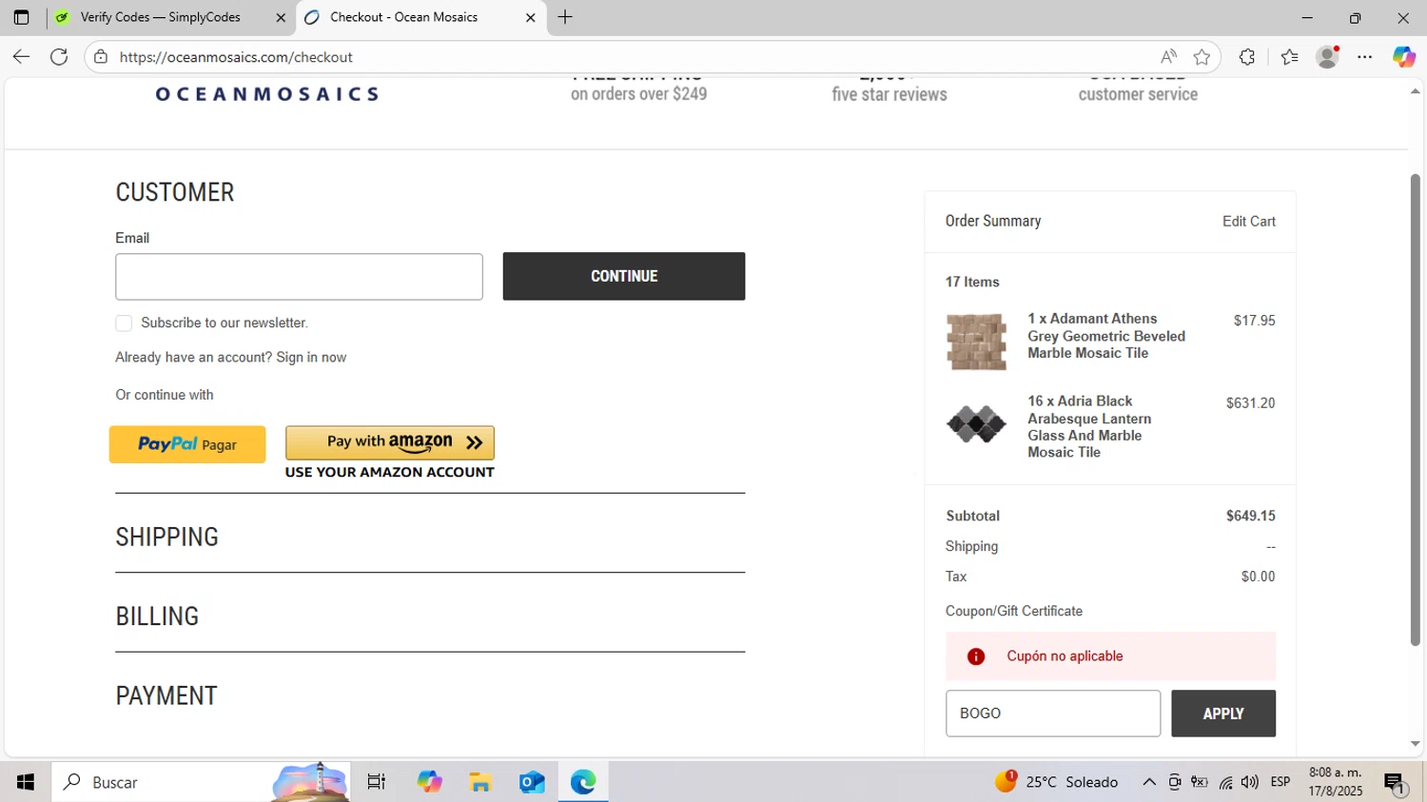Open the Windows Start menu
The image size is (1427, 802).
coord(26,782)
